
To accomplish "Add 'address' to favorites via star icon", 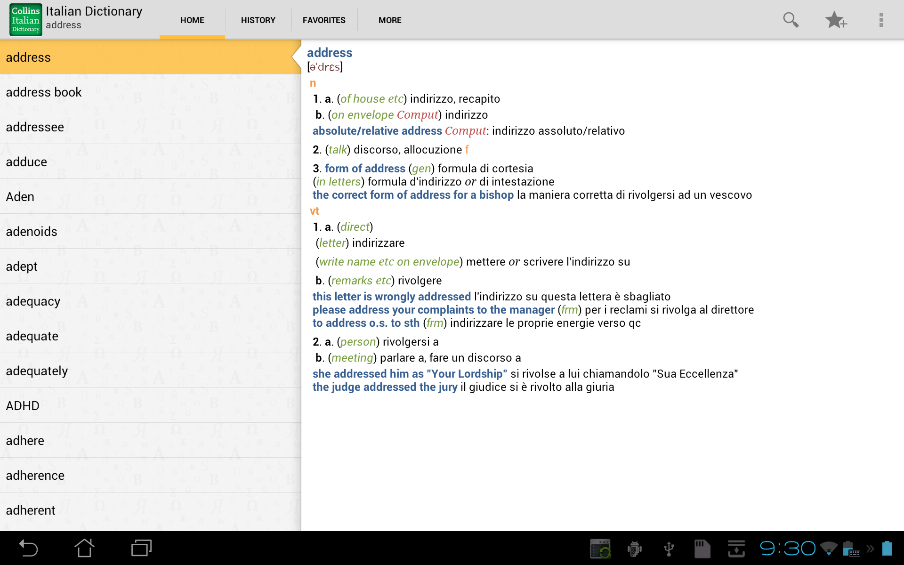I will pos(836,20).
